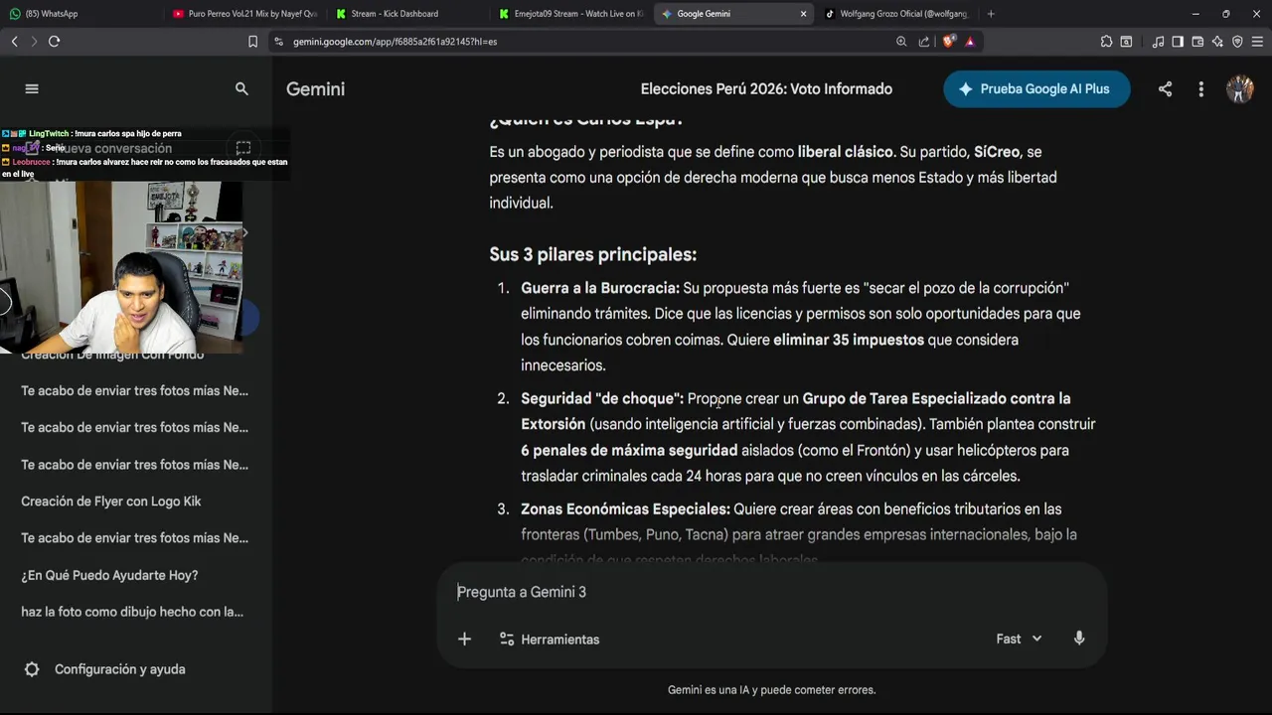Toggle the browser sidebar panel icon
Viewport: 1272px width, 715px height.
tap(1178, 41)
